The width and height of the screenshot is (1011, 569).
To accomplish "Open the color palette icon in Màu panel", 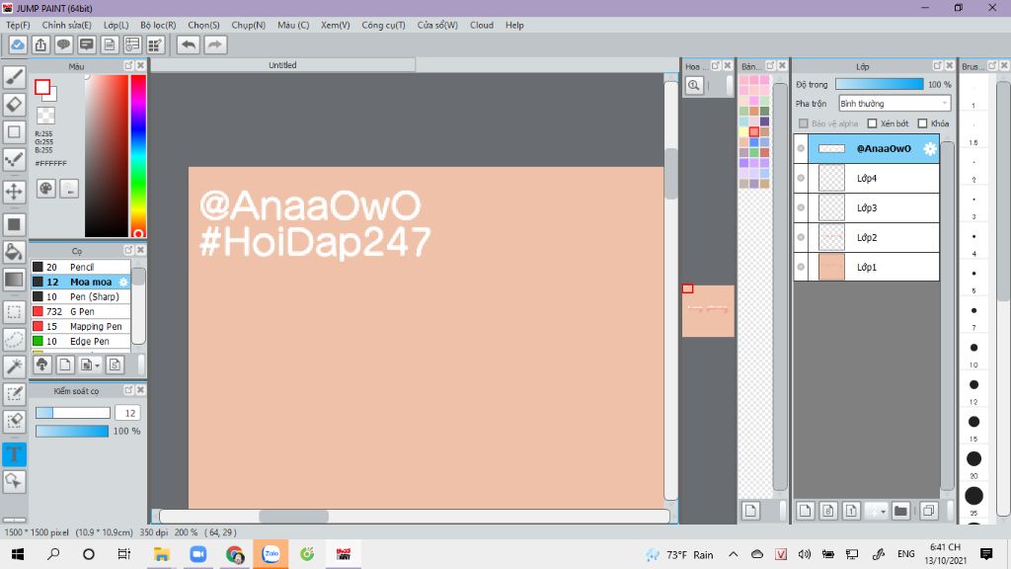I will (x=45, y=189).
